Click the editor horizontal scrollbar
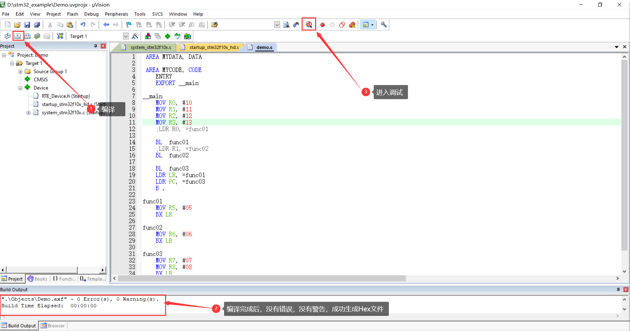This screenshot has width=630, height=331. tap(262, 278)
